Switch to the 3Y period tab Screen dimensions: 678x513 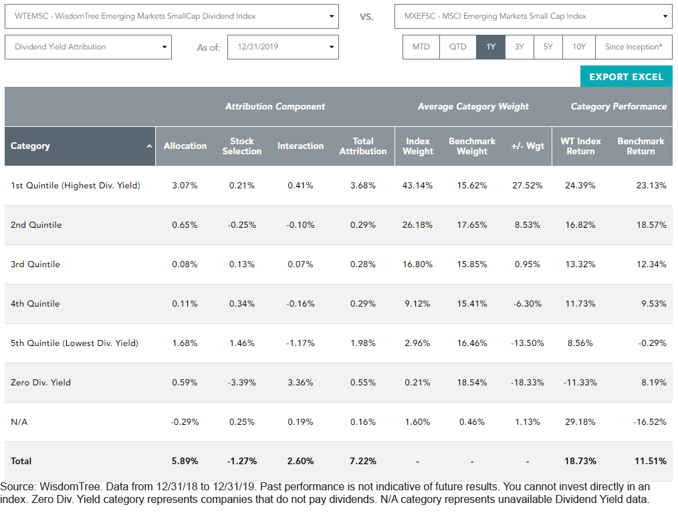click(519, 47)
